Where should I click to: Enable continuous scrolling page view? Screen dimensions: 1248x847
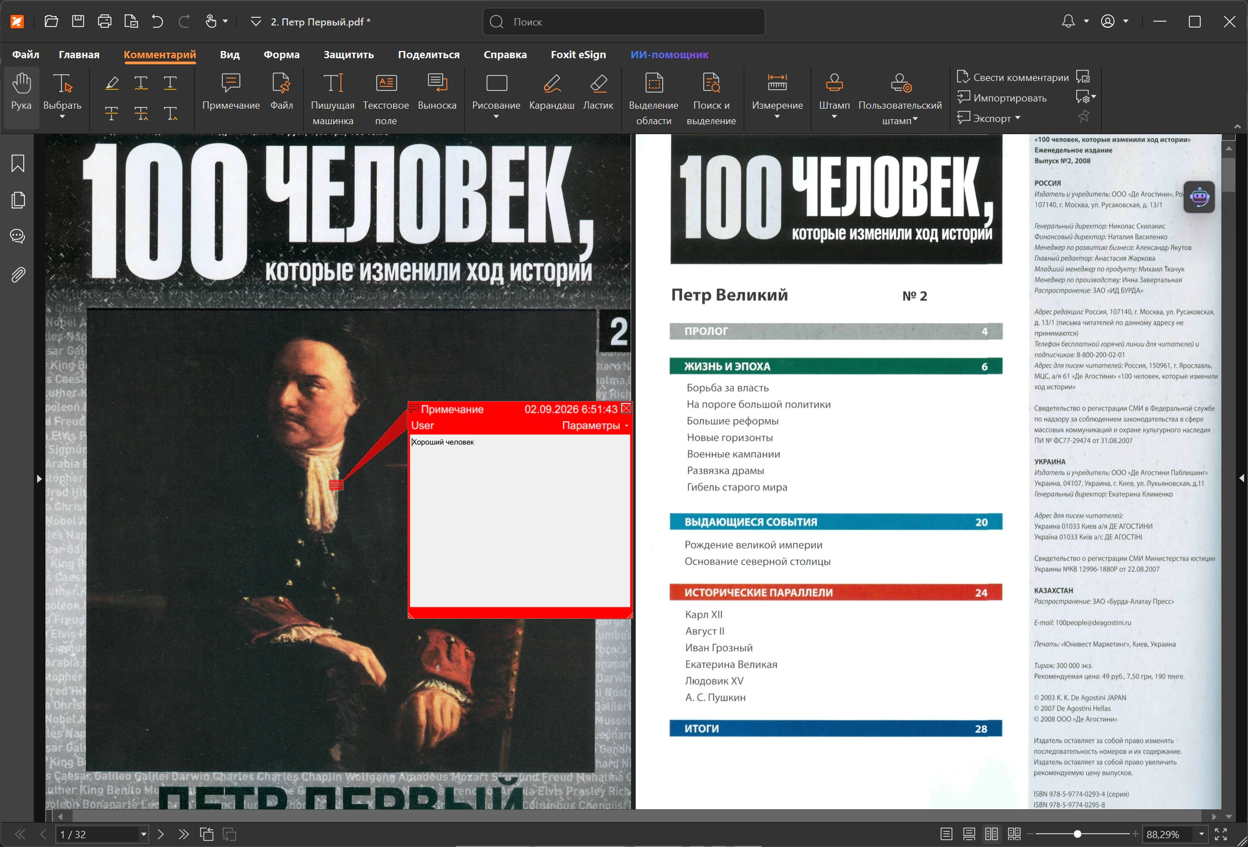[x=969, y=834]
